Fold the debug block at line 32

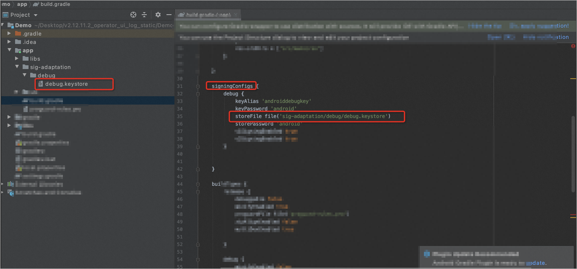(198, 94)
